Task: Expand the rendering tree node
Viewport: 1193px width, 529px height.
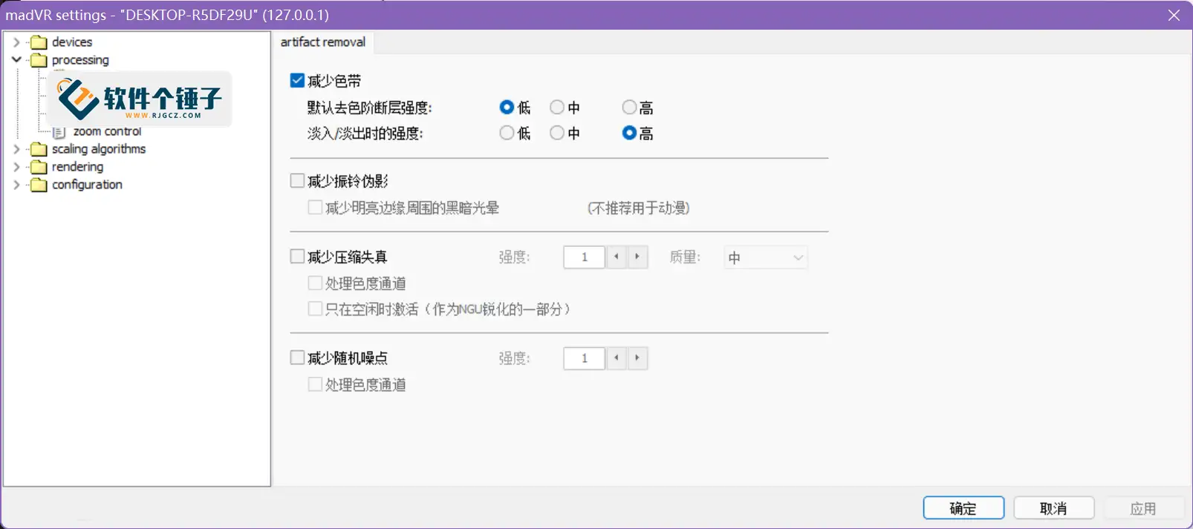Action: point(16,167)
